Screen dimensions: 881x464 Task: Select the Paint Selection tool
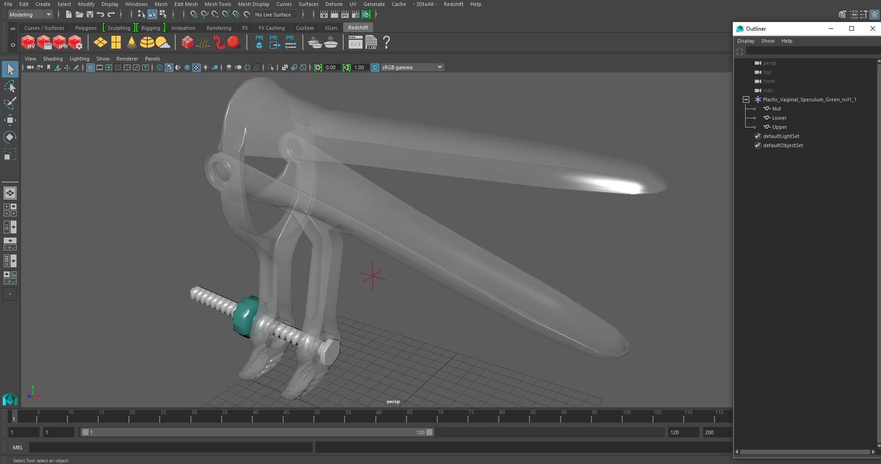10,104
